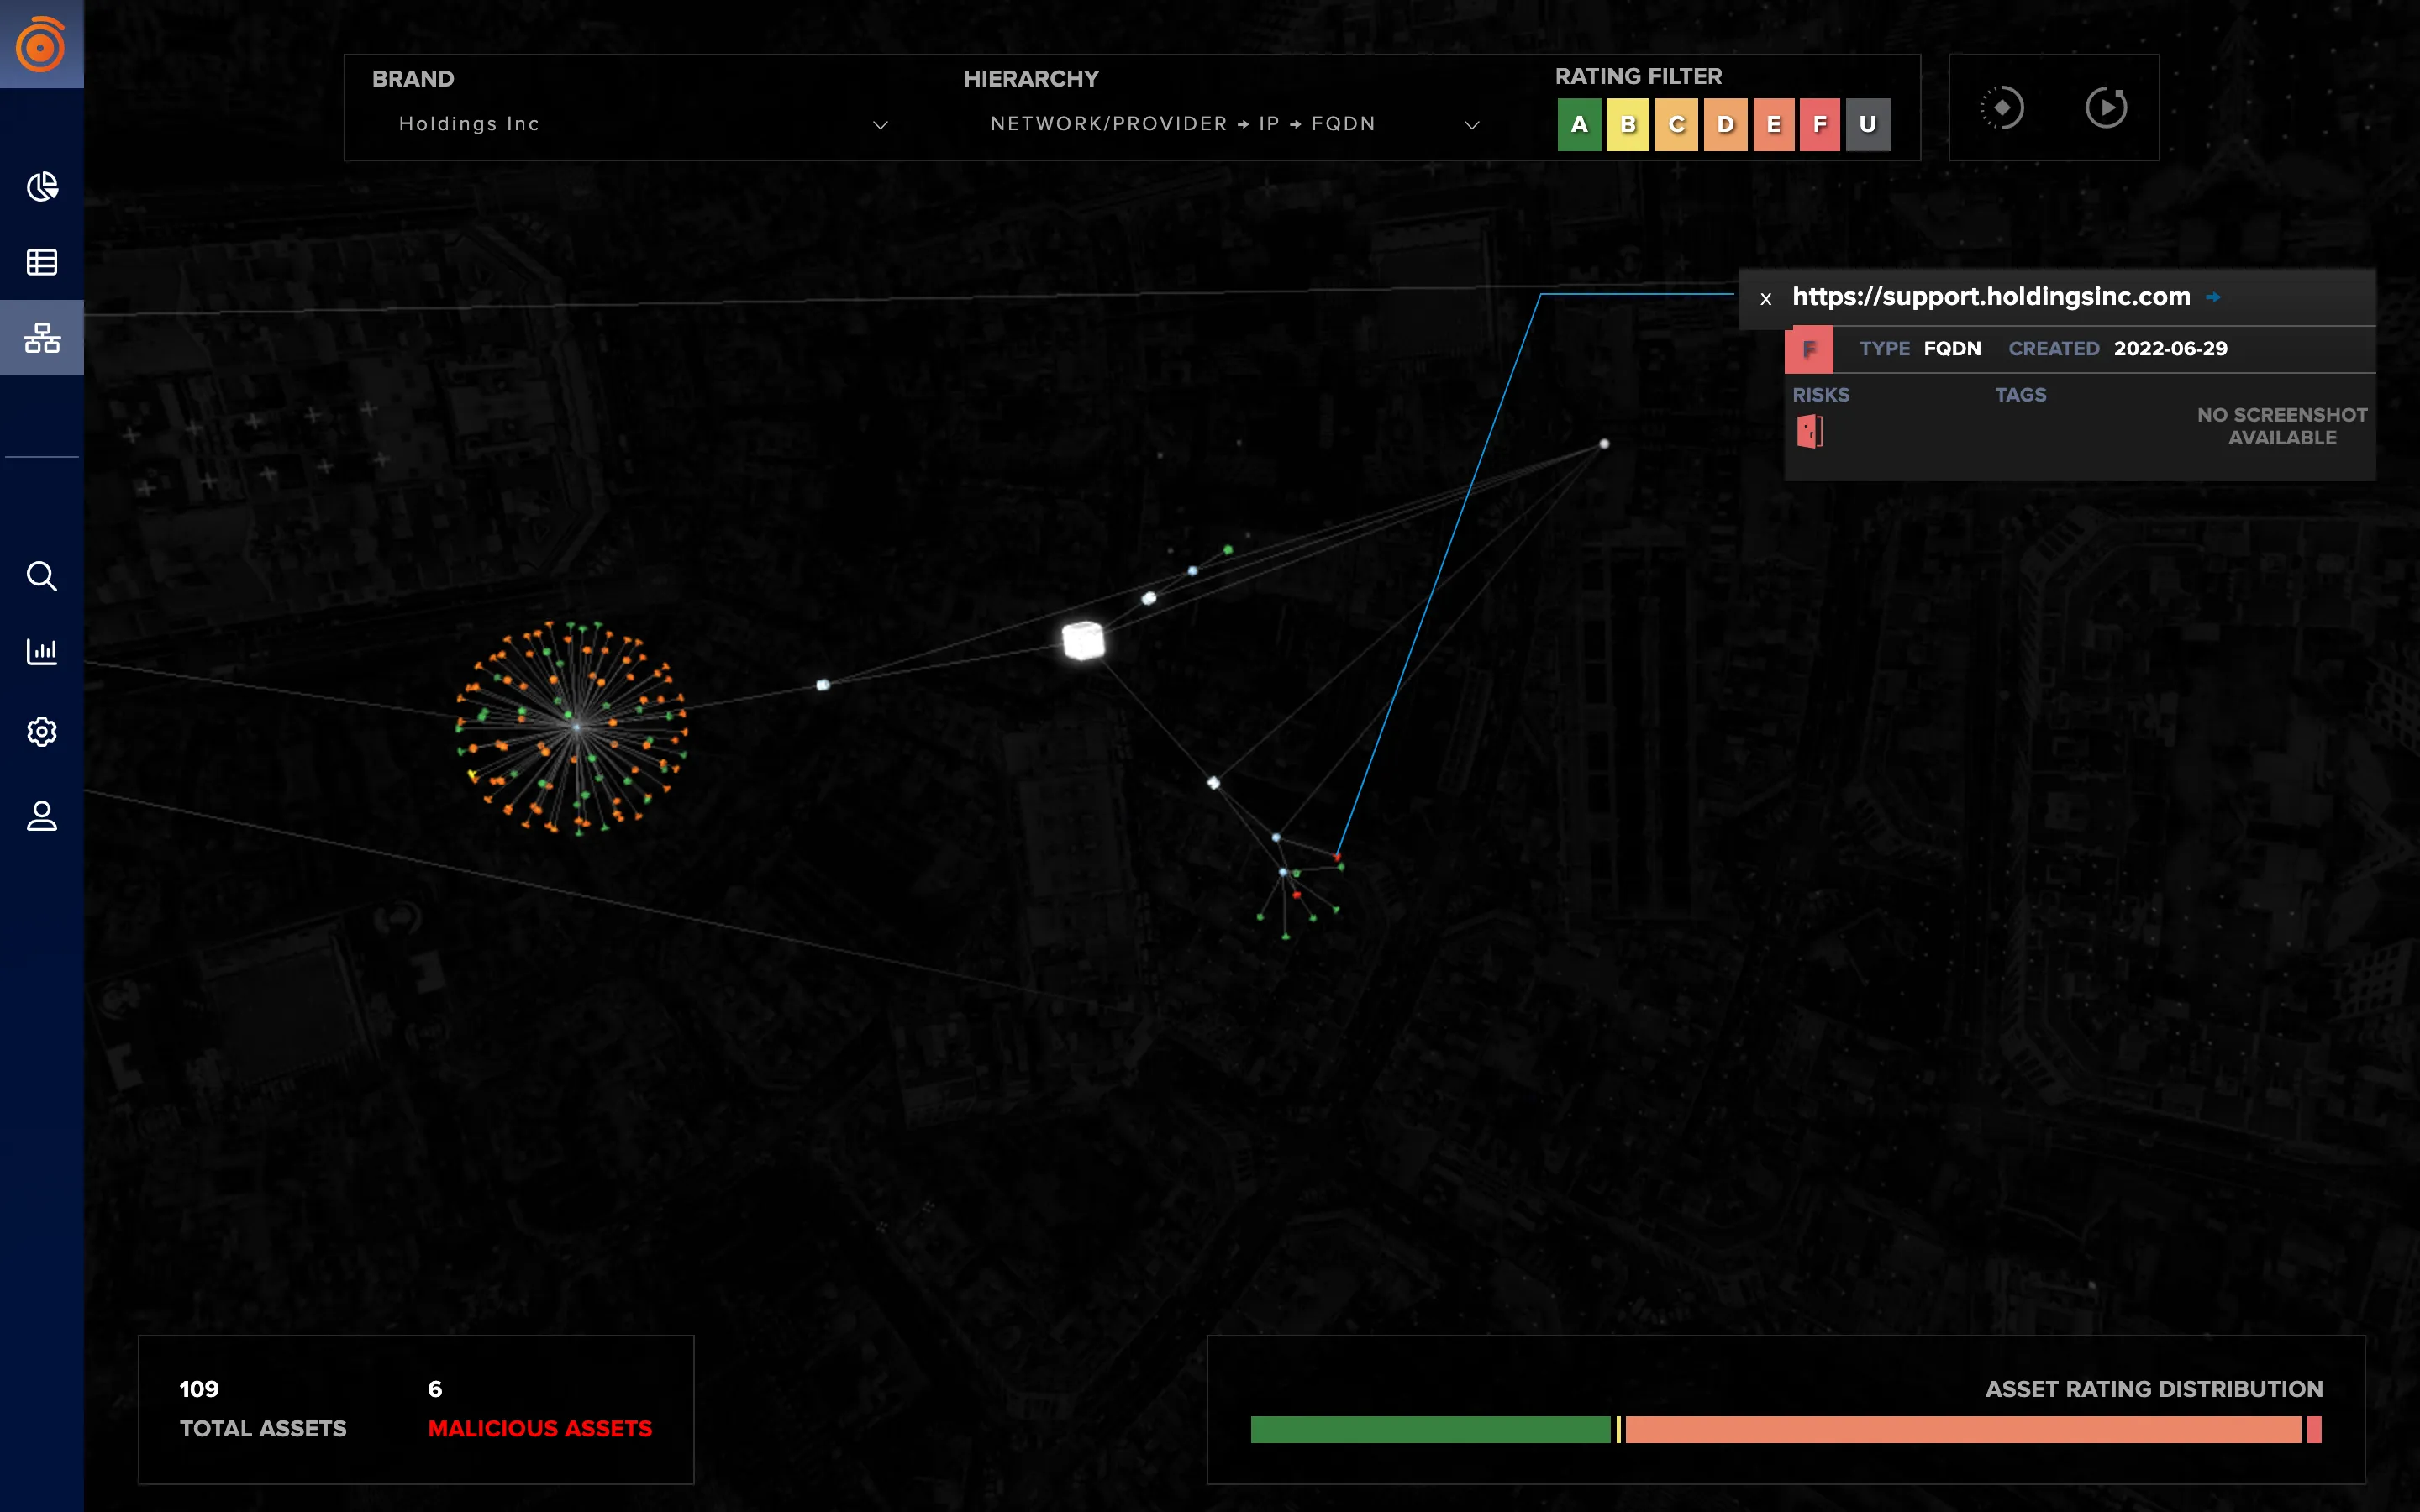Click the Tags label in panel
The height and width of the screenshot is (1512, 2420).
point(2021,395)
